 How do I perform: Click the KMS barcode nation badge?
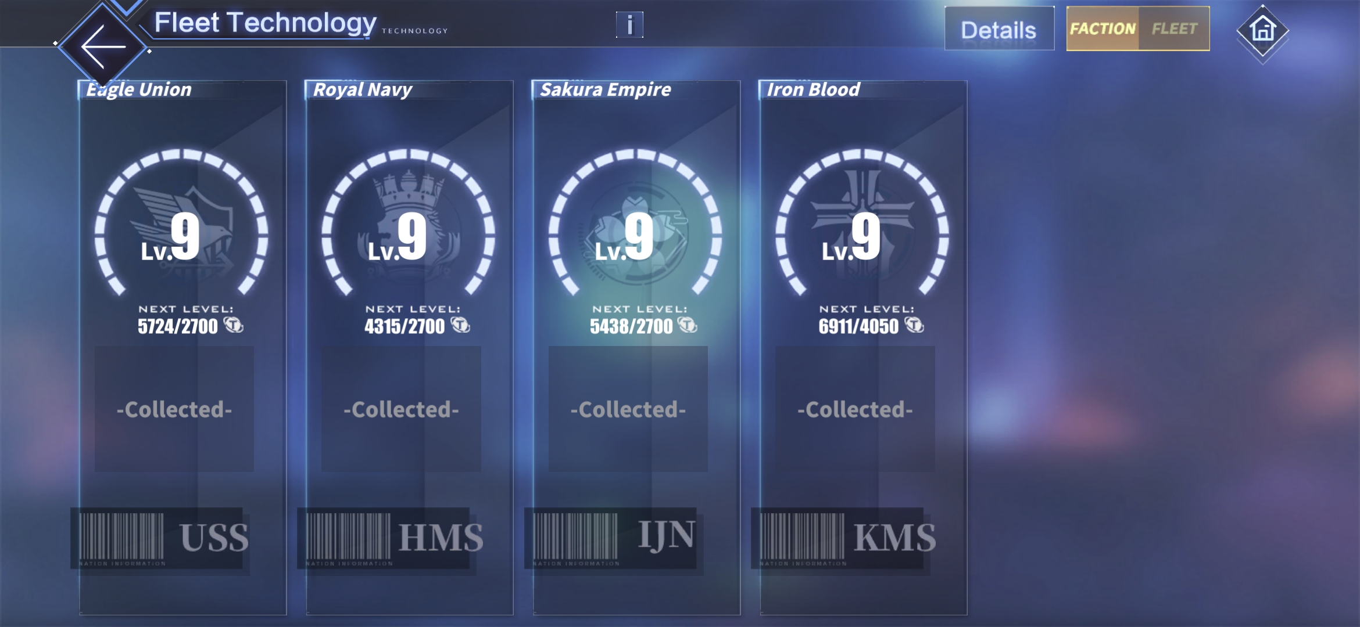click(843, 539)
